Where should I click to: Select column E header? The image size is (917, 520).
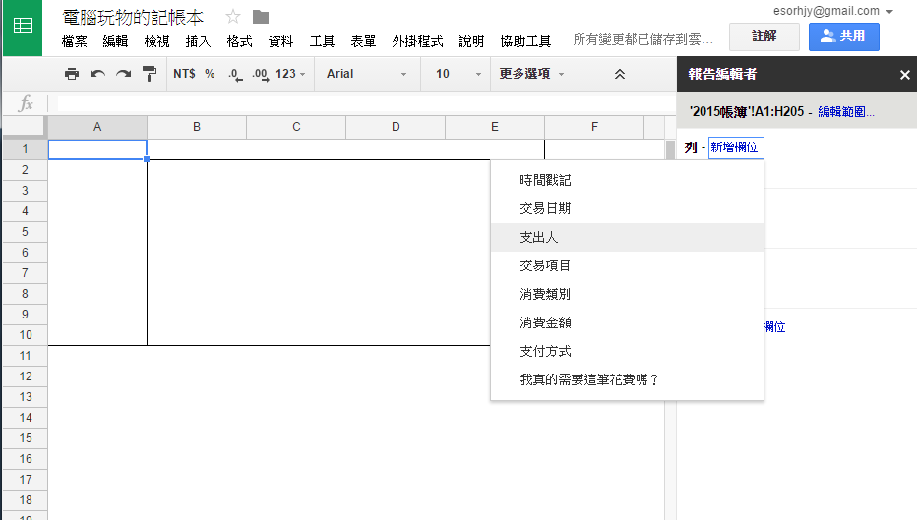[495, 127]
